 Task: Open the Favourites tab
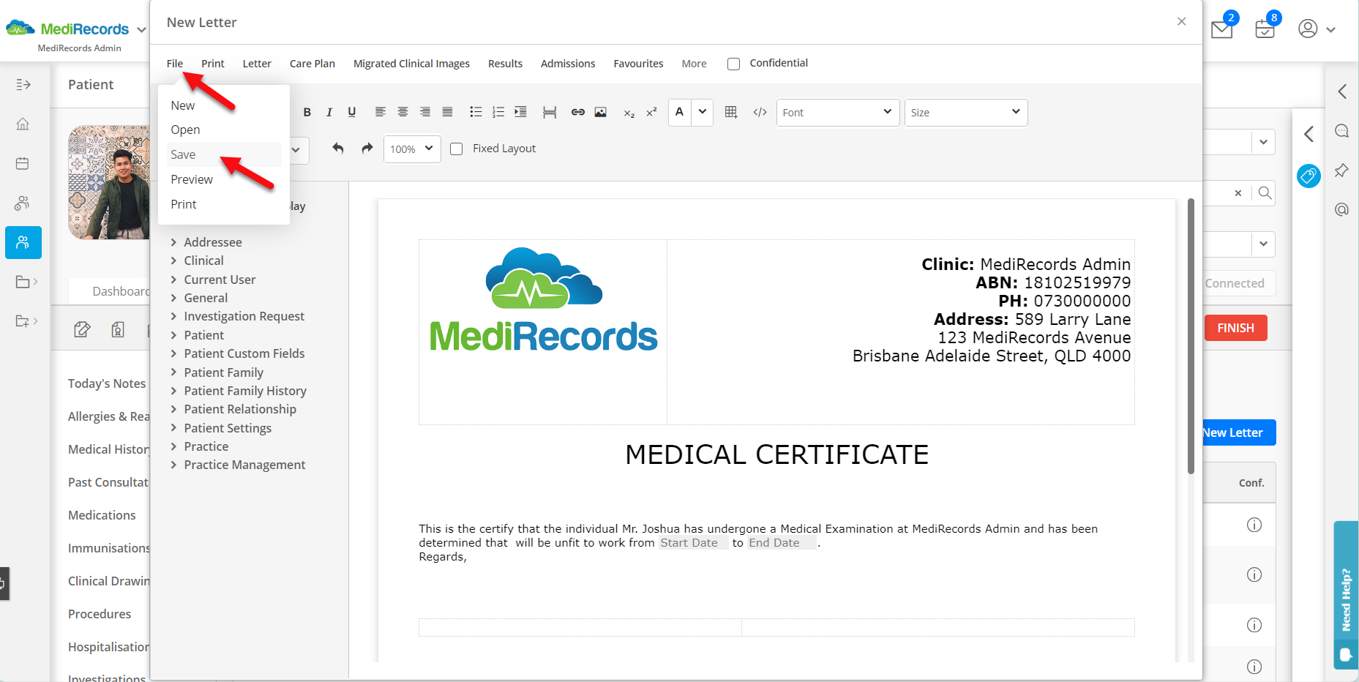pos(638,64)
